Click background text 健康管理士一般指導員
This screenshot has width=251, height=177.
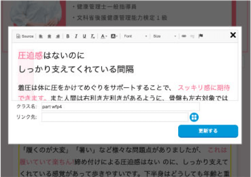tap(106, 7)
